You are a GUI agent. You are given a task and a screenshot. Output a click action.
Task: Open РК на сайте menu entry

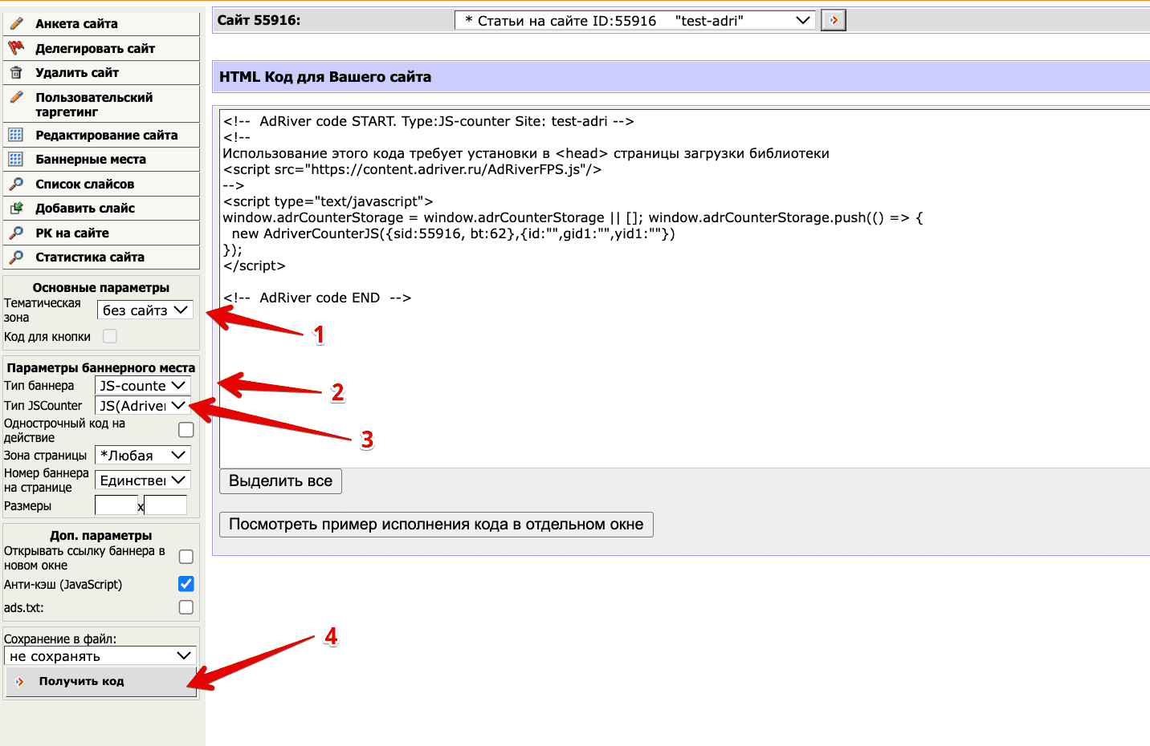coord(101,233)
